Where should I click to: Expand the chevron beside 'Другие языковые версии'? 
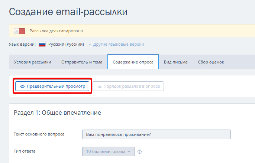point(90,45)
